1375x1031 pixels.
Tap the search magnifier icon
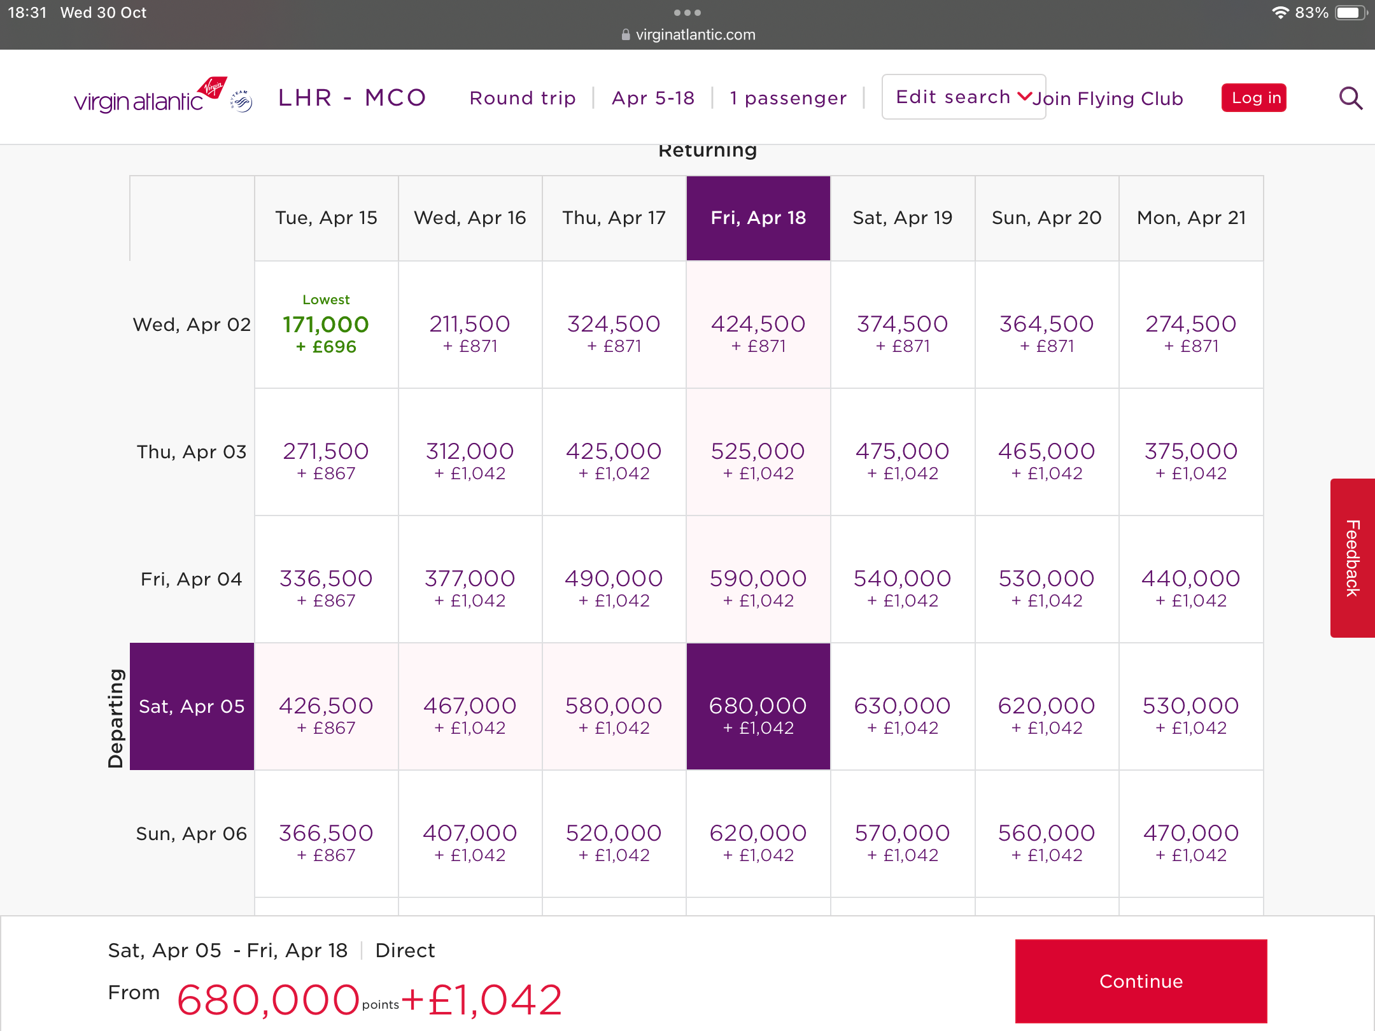coord(1350,98)
